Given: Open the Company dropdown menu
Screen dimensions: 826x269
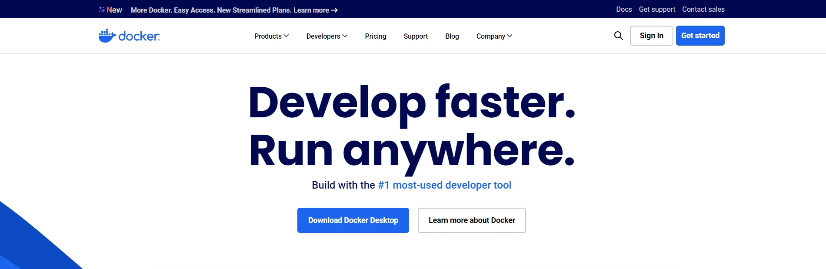Looking at the screenshot, I should pos(494,36).
